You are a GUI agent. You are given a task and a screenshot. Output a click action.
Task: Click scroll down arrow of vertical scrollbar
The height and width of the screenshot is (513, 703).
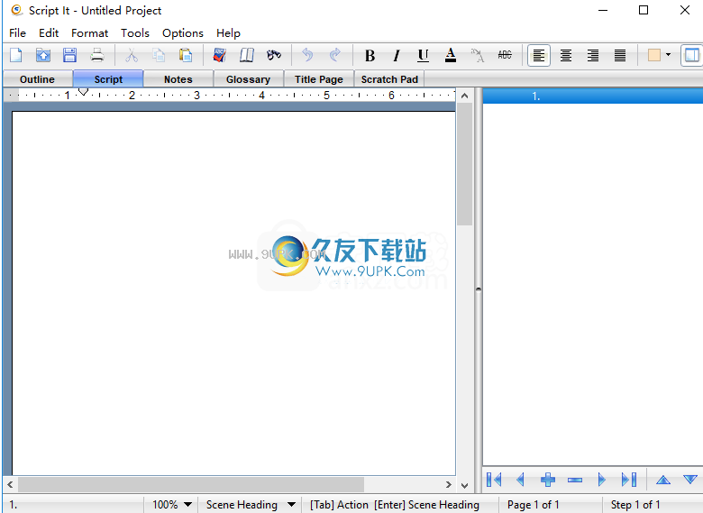[x=464, y=486]
